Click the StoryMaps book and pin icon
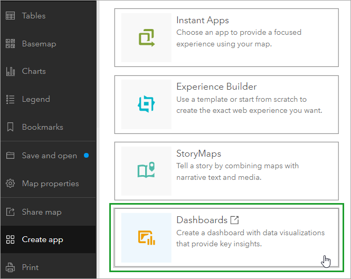This screenshot has width=351, height=279. point(146,170)
